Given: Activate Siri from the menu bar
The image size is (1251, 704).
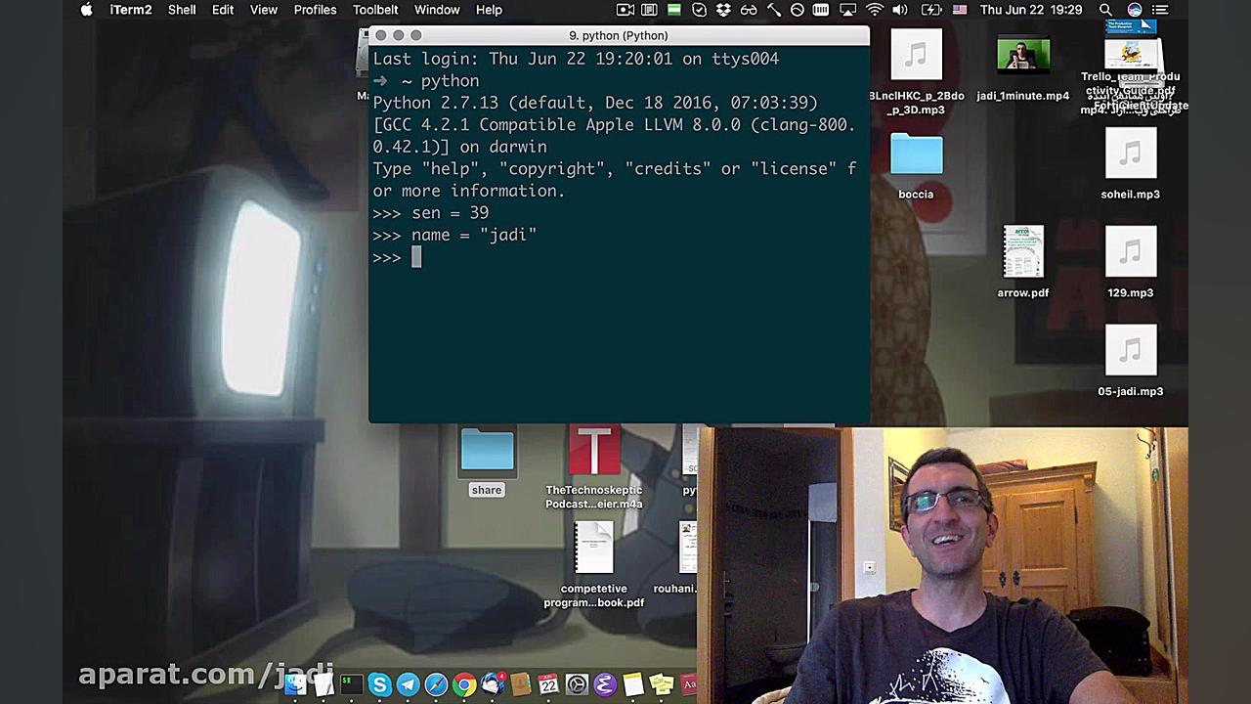Looking at the screenshot, I should (x=1135, y=10).
